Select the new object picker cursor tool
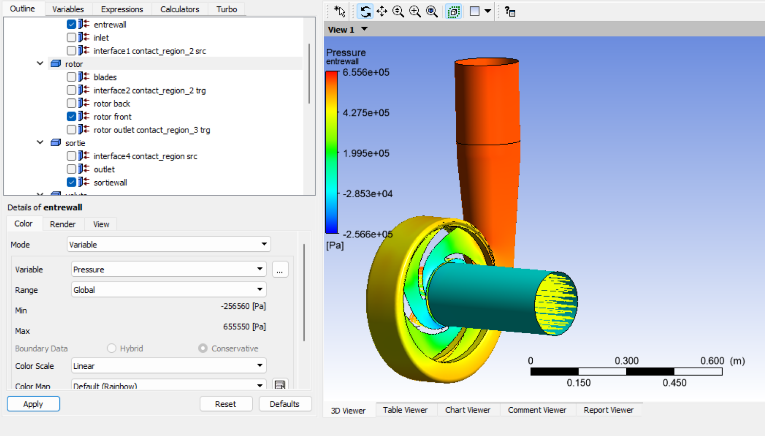The width and height of the screenshot is (765, 436). click(x=339, y=11)
